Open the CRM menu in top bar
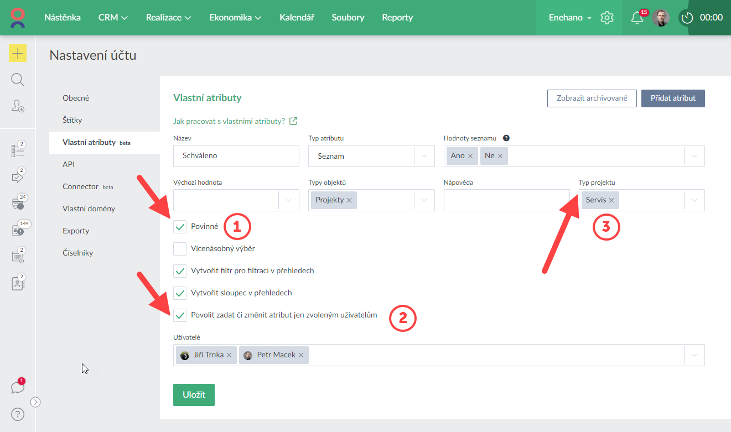The image size is (731, 432). click(x=113, y=18)
